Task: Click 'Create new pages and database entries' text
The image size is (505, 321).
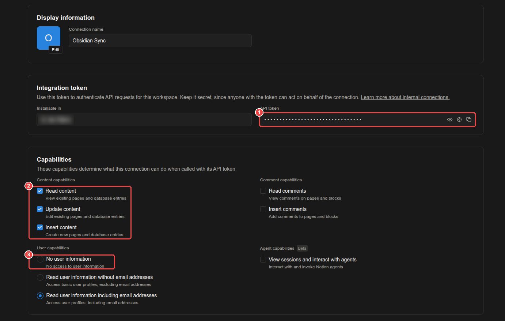Action: 84,235
